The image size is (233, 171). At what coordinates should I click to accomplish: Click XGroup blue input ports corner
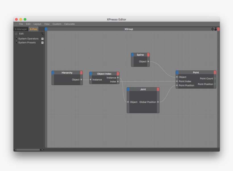tap(46, 29)
